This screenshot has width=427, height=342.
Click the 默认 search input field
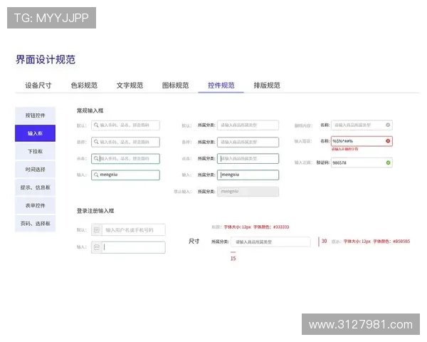coord(125,125)
